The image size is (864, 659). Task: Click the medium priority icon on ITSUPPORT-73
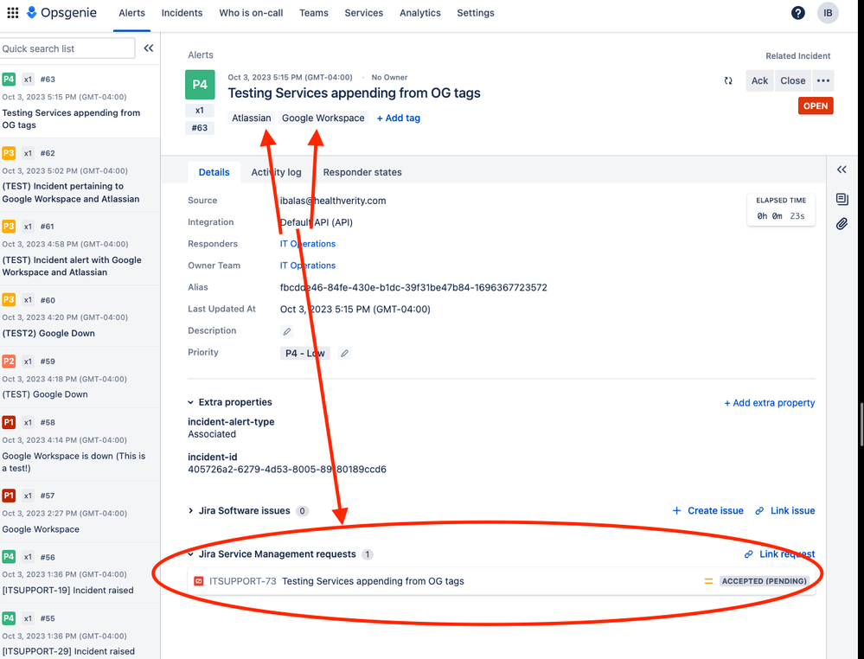708,581
